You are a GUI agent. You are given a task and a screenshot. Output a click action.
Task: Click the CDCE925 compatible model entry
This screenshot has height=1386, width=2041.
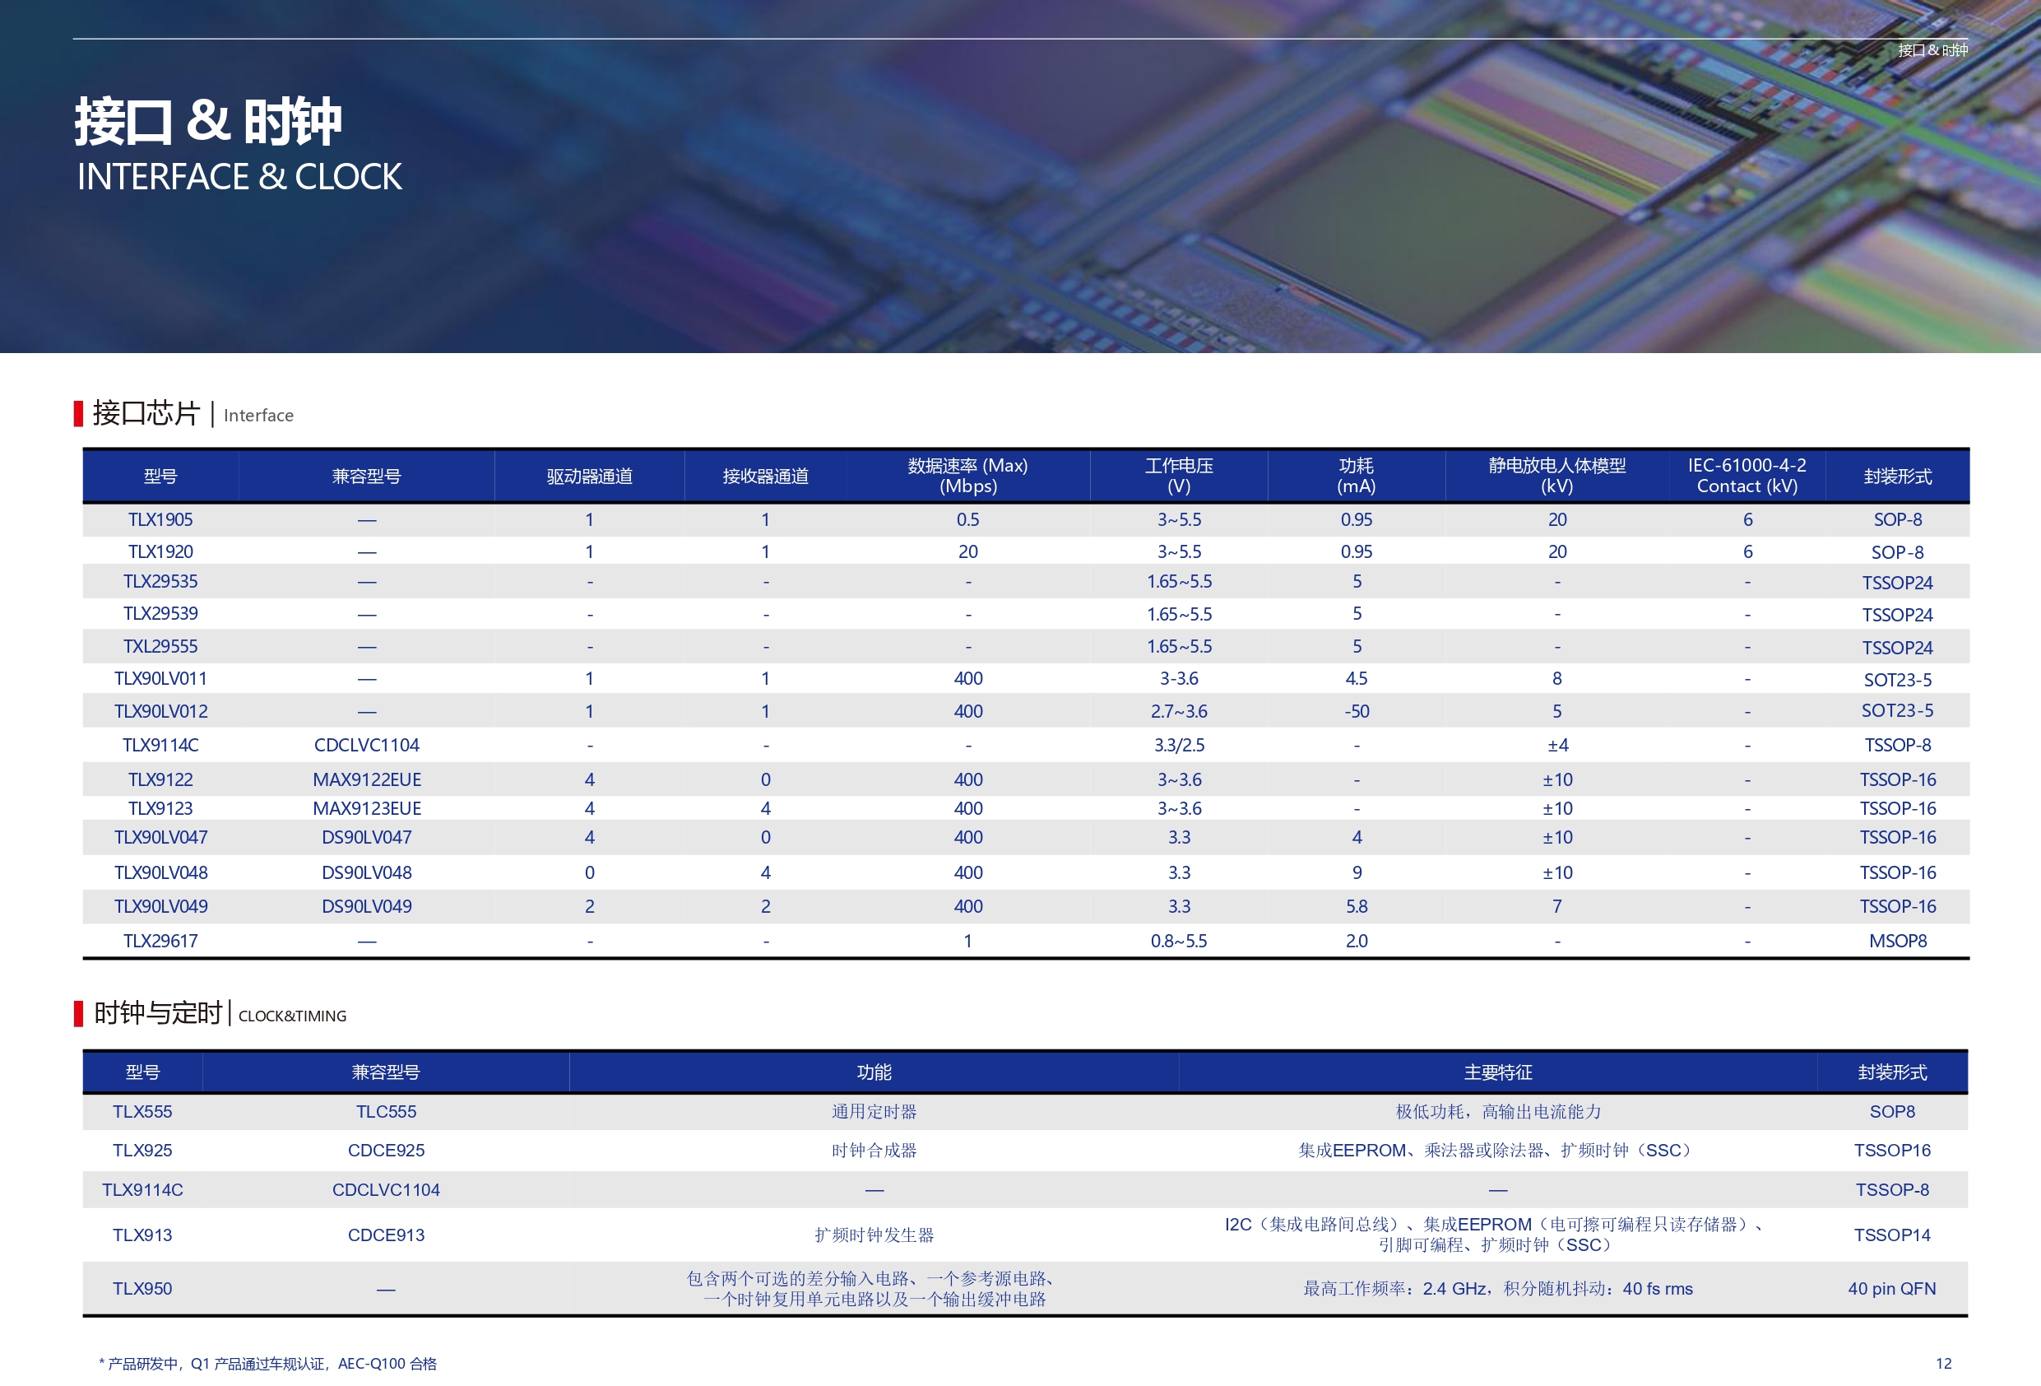click(x=386, y=1151)
